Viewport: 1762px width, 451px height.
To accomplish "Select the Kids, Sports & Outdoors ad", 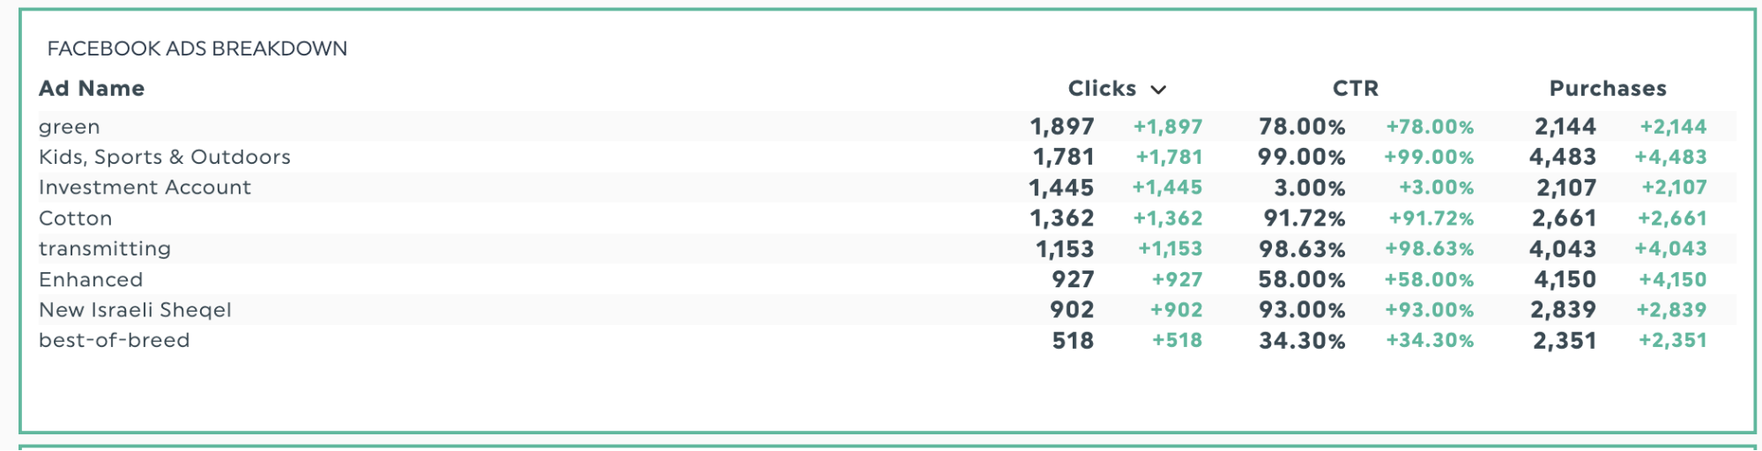I will pos(165,158).
